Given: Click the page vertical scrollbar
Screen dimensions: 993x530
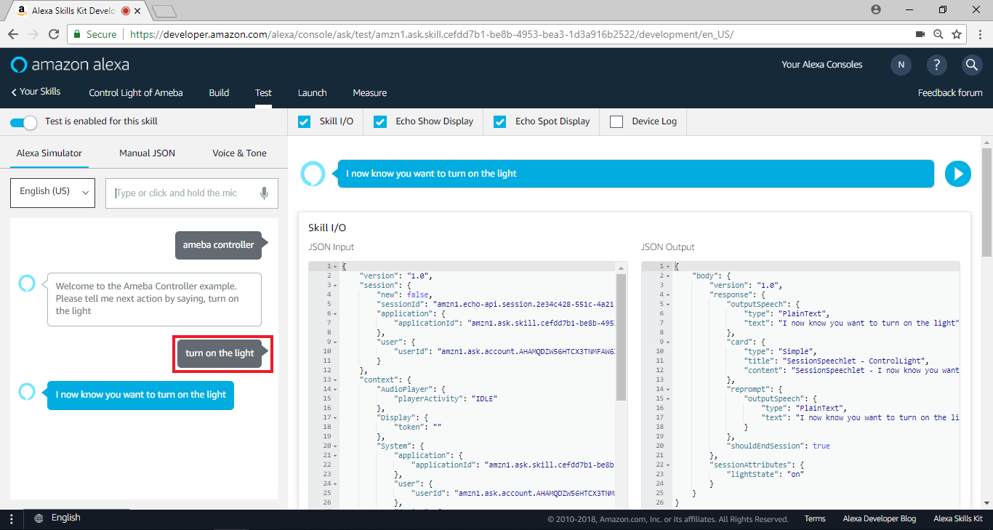Looking at the screenshot, I should [x=986, y=202].
